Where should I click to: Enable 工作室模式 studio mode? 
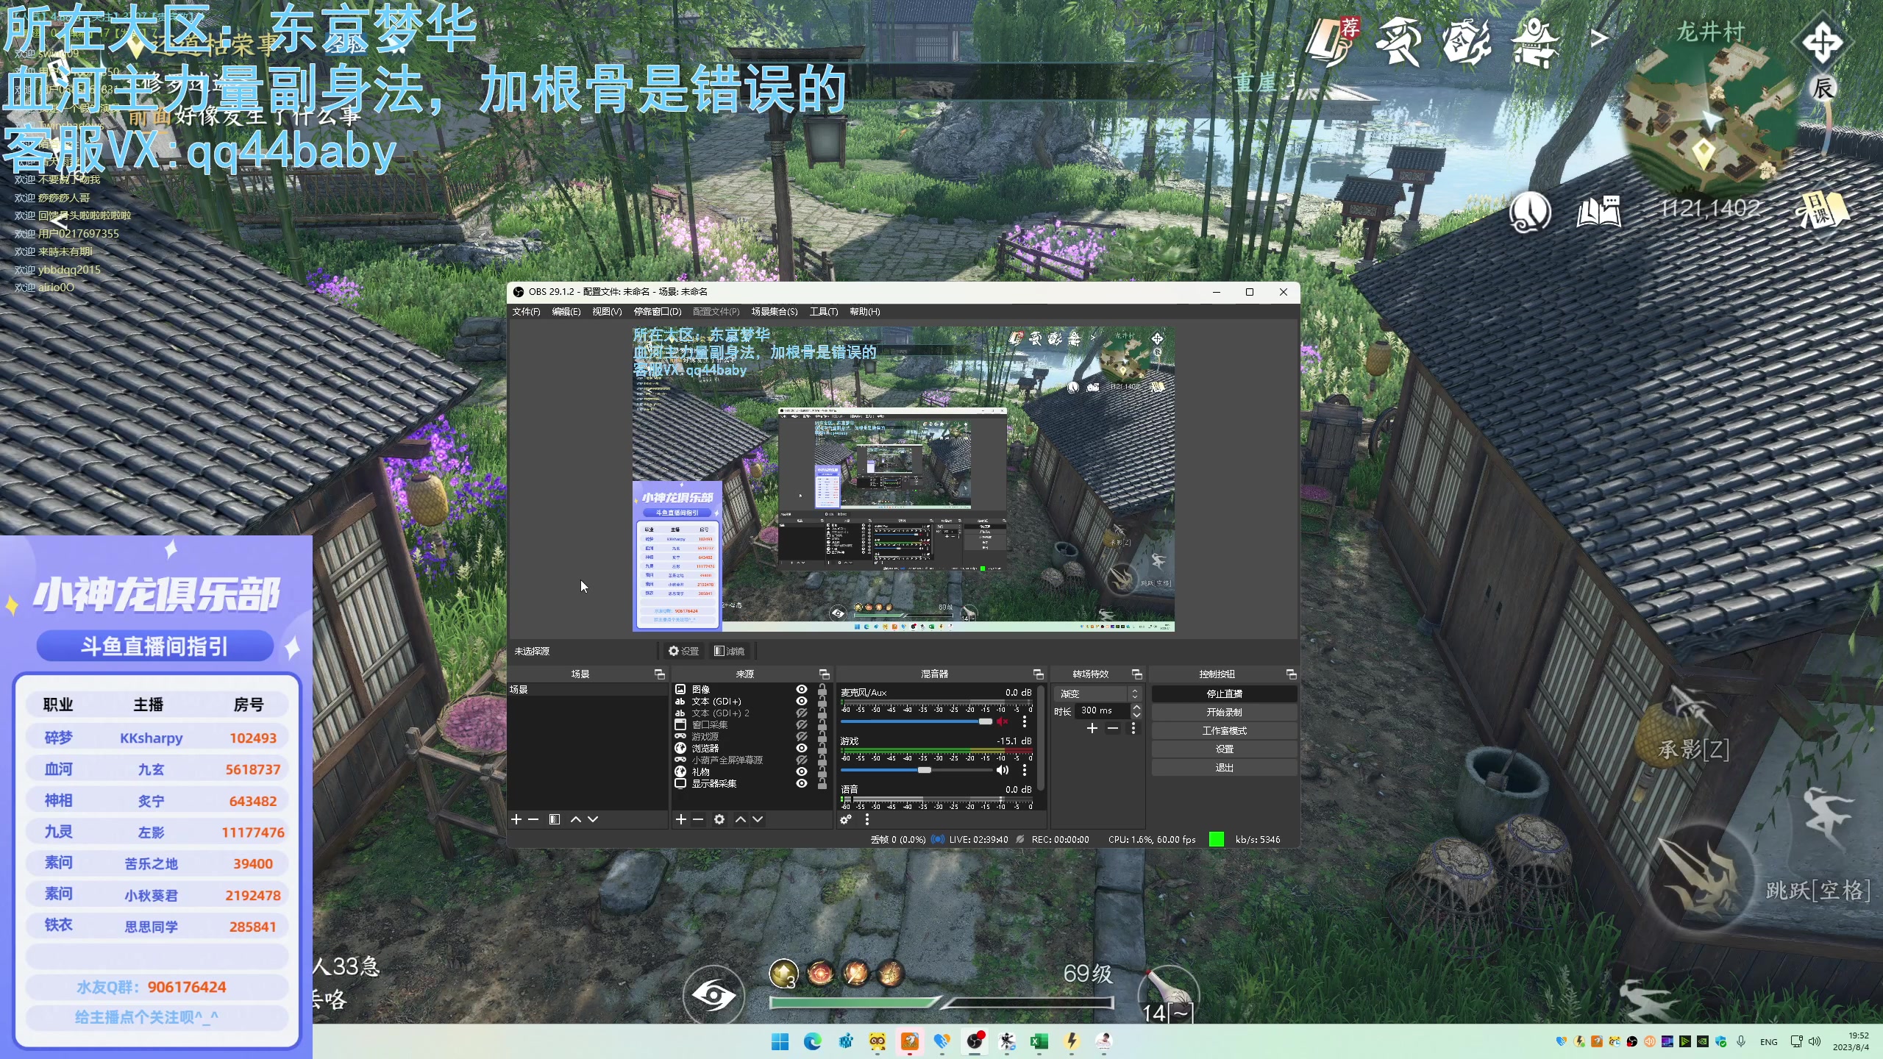click(1224, 730)
